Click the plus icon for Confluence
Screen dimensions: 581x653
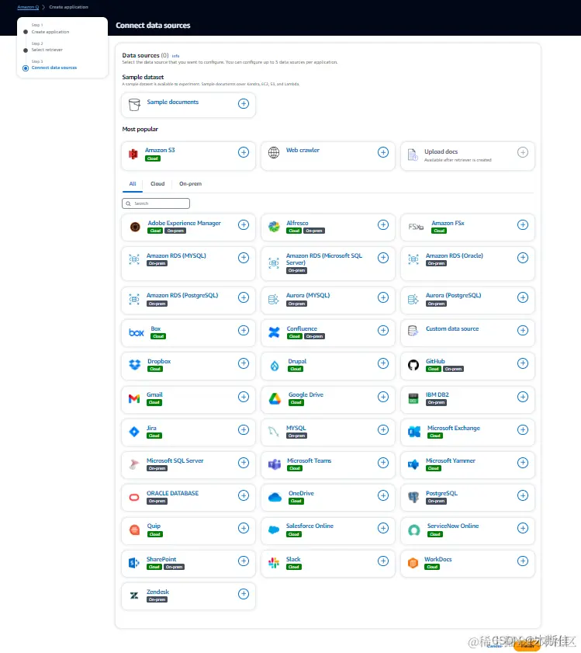coord(383,330)
